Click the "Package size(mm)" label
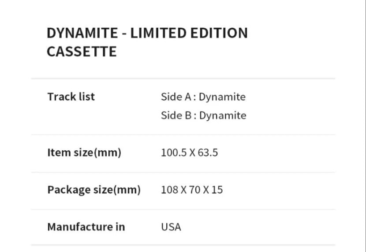 [x=93, y=190]
